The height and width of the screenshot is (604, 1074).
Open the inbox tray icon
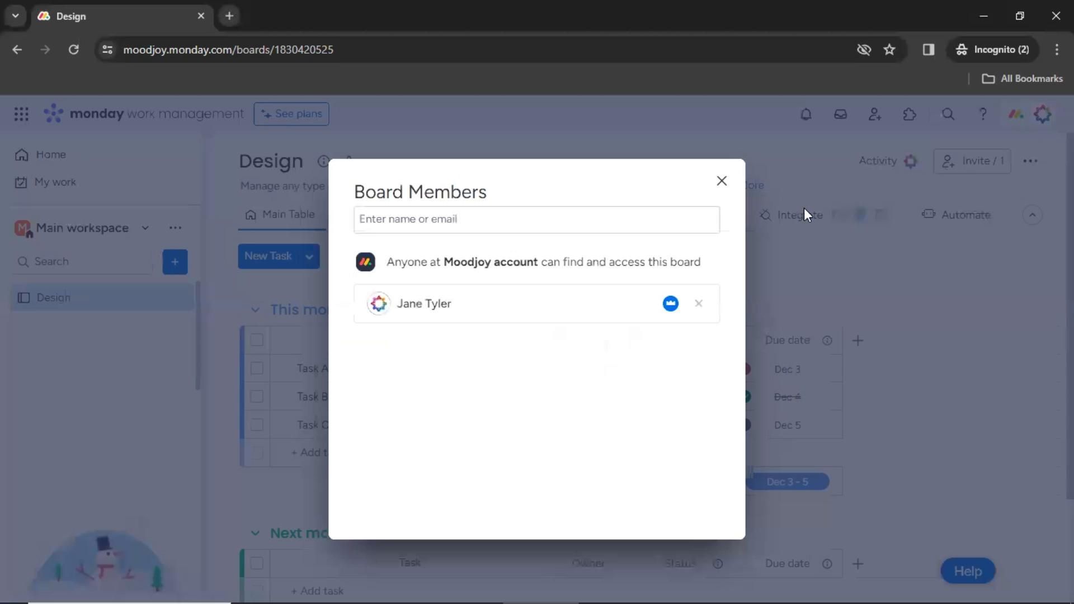coord(840,114)
